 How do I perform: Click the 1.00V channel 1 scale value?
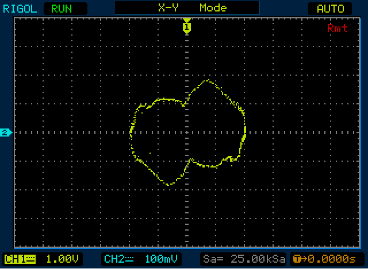[62, 259]
